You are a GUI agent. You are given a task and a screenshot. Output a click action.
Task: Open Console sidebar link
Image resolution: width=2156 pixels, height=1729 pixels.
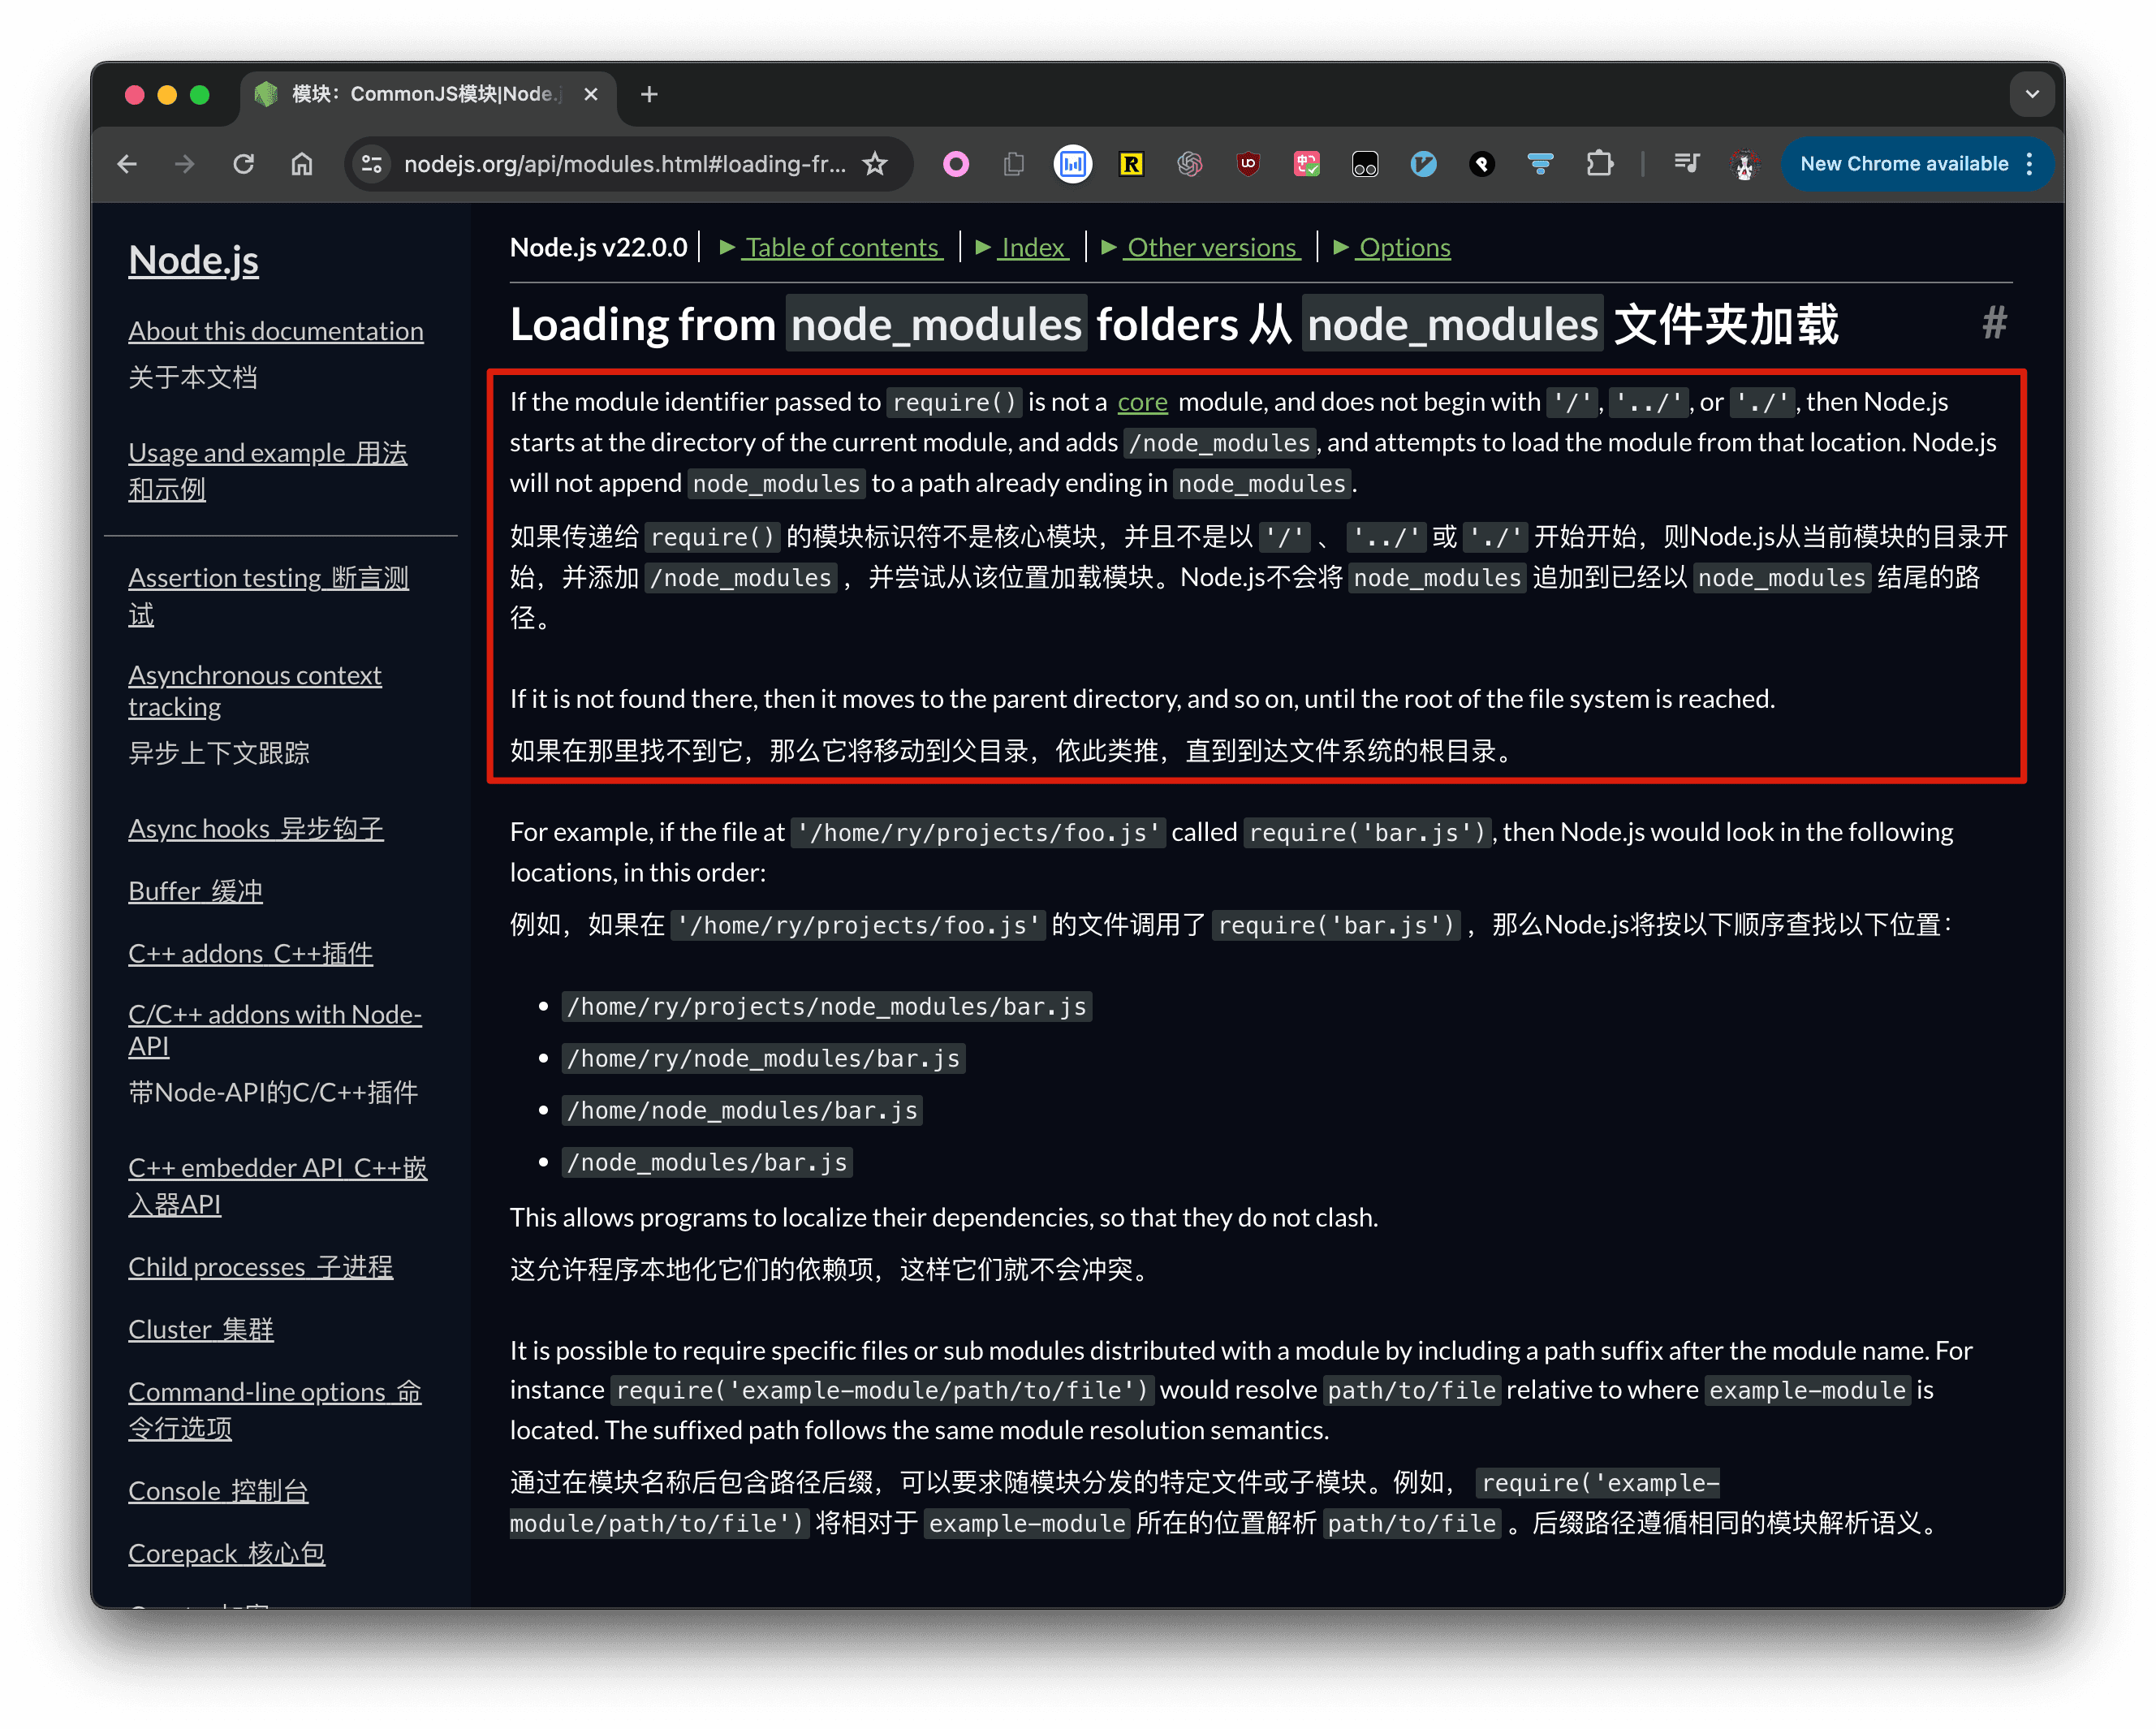click(218, 1491)
